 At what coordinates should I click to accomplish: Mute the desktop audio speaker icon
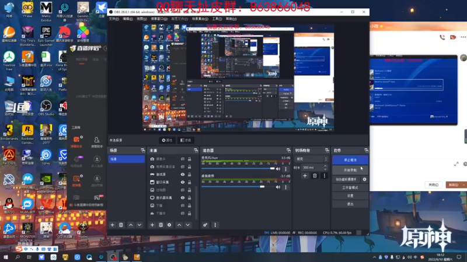(278, 187)
